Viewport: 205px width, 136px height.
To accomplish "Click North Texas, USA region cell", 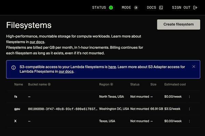I will click(x=111, y=96).
